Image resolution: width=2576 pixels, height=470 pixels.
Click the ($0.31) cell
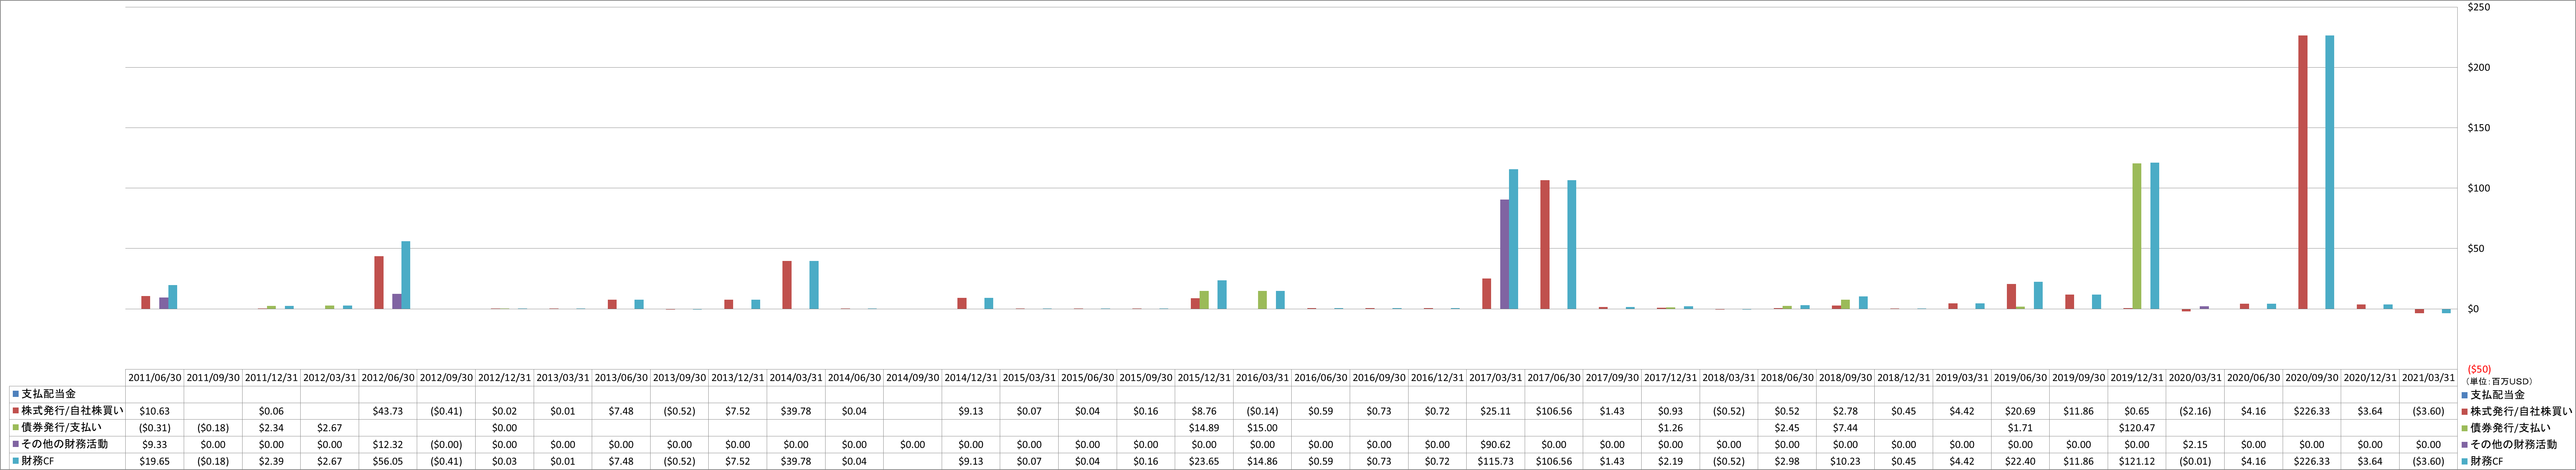[154, 428]
